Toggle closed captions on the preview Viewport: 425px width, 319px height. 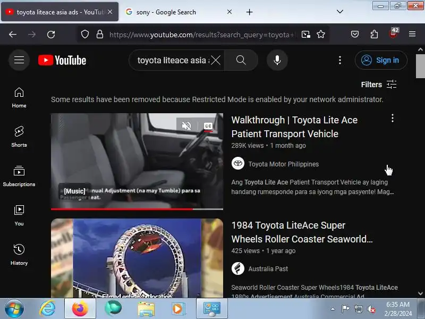click(208, 126)
